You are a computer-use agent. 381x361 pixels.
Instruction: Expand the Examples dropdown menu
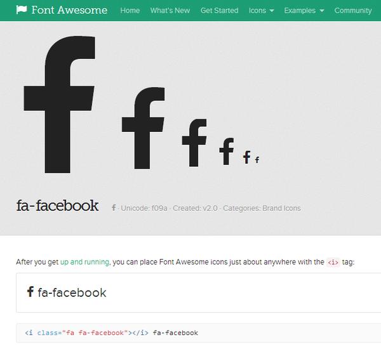coord(304,10)
